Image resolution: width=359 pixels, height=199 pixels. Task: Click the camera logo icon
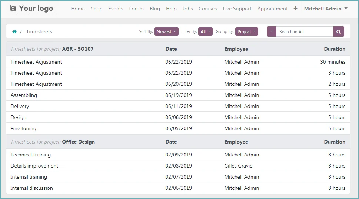point(13,8)
